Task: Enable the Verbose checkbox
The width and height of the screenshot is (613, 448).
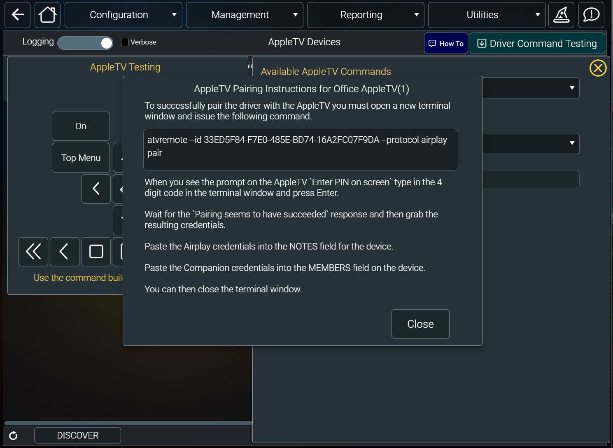Action: click(x=125, y=42)
